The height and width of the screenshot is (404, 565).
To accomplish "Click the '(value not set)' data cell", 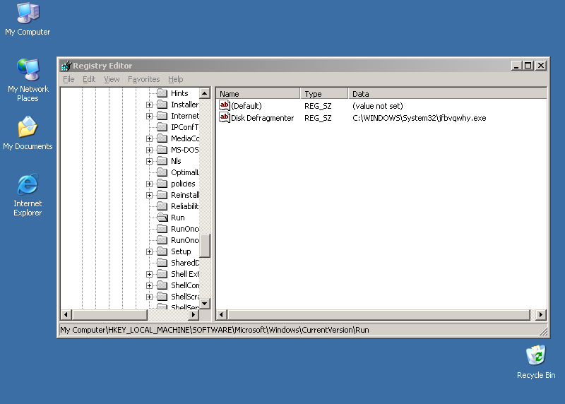I will pos(378,106).
